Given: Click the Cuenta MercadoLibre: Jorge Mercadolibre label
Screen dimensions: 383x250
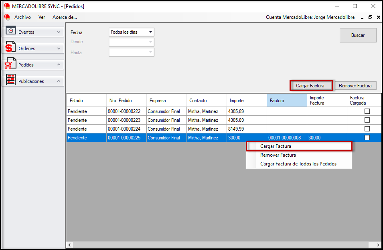Looking at the screenshot, I should pos(310,17).
